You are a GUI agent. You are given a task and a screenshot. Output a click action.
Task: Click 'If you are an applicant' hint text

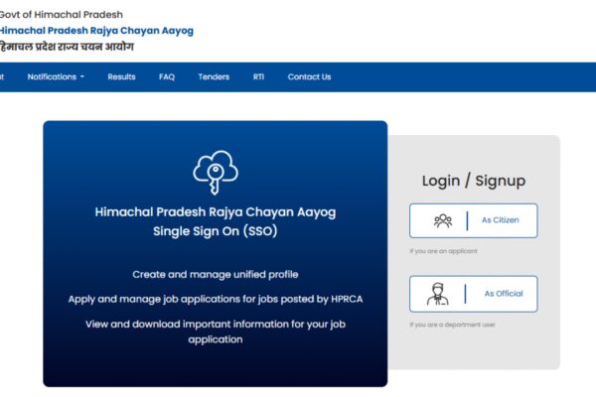pyautogui.click(x=443, y=251)
